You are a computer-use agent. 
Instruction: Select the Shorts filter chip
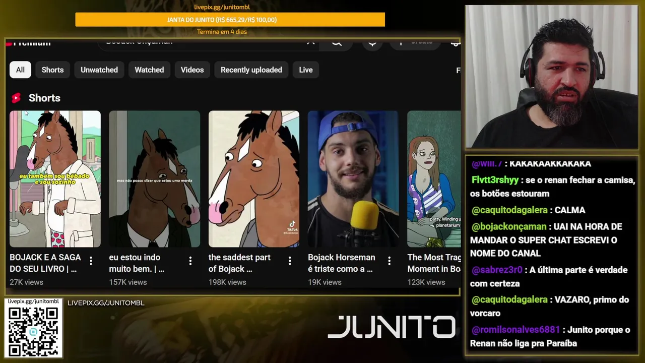click(x=52, y=70)
